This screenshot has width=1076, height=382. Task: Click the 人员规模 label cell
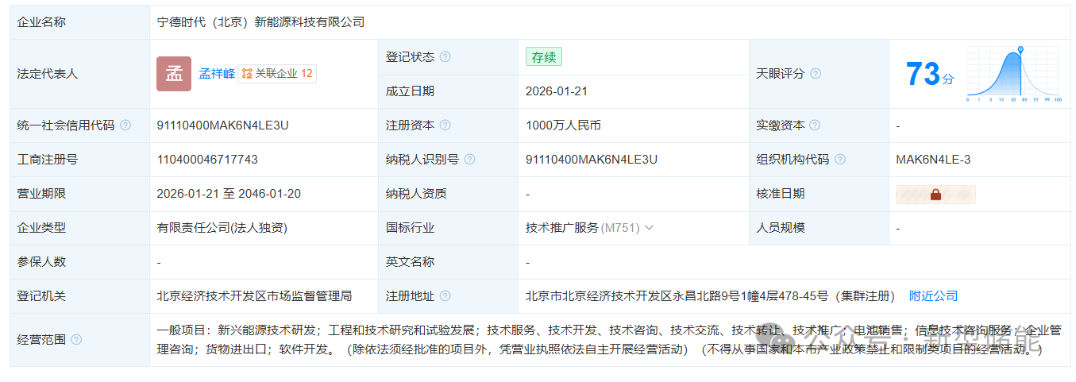point(819,228)
